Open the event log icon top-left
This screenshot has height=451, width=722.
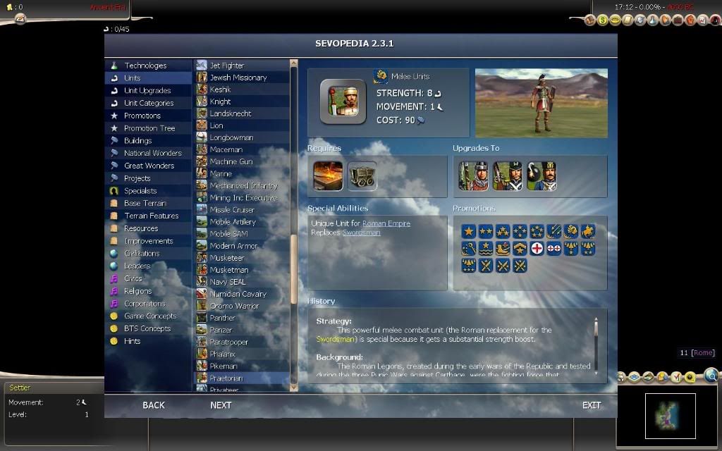pos(20,19)
